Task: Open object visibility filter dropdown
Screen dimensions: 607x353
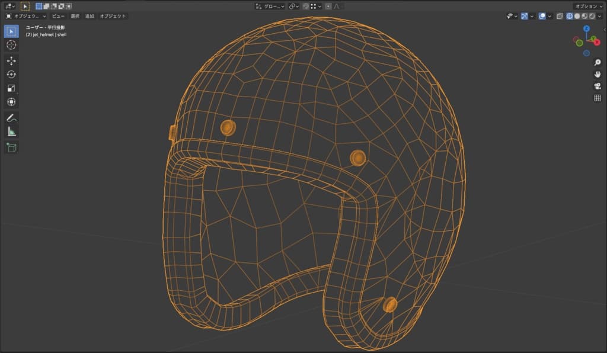Action: [512, 16]
